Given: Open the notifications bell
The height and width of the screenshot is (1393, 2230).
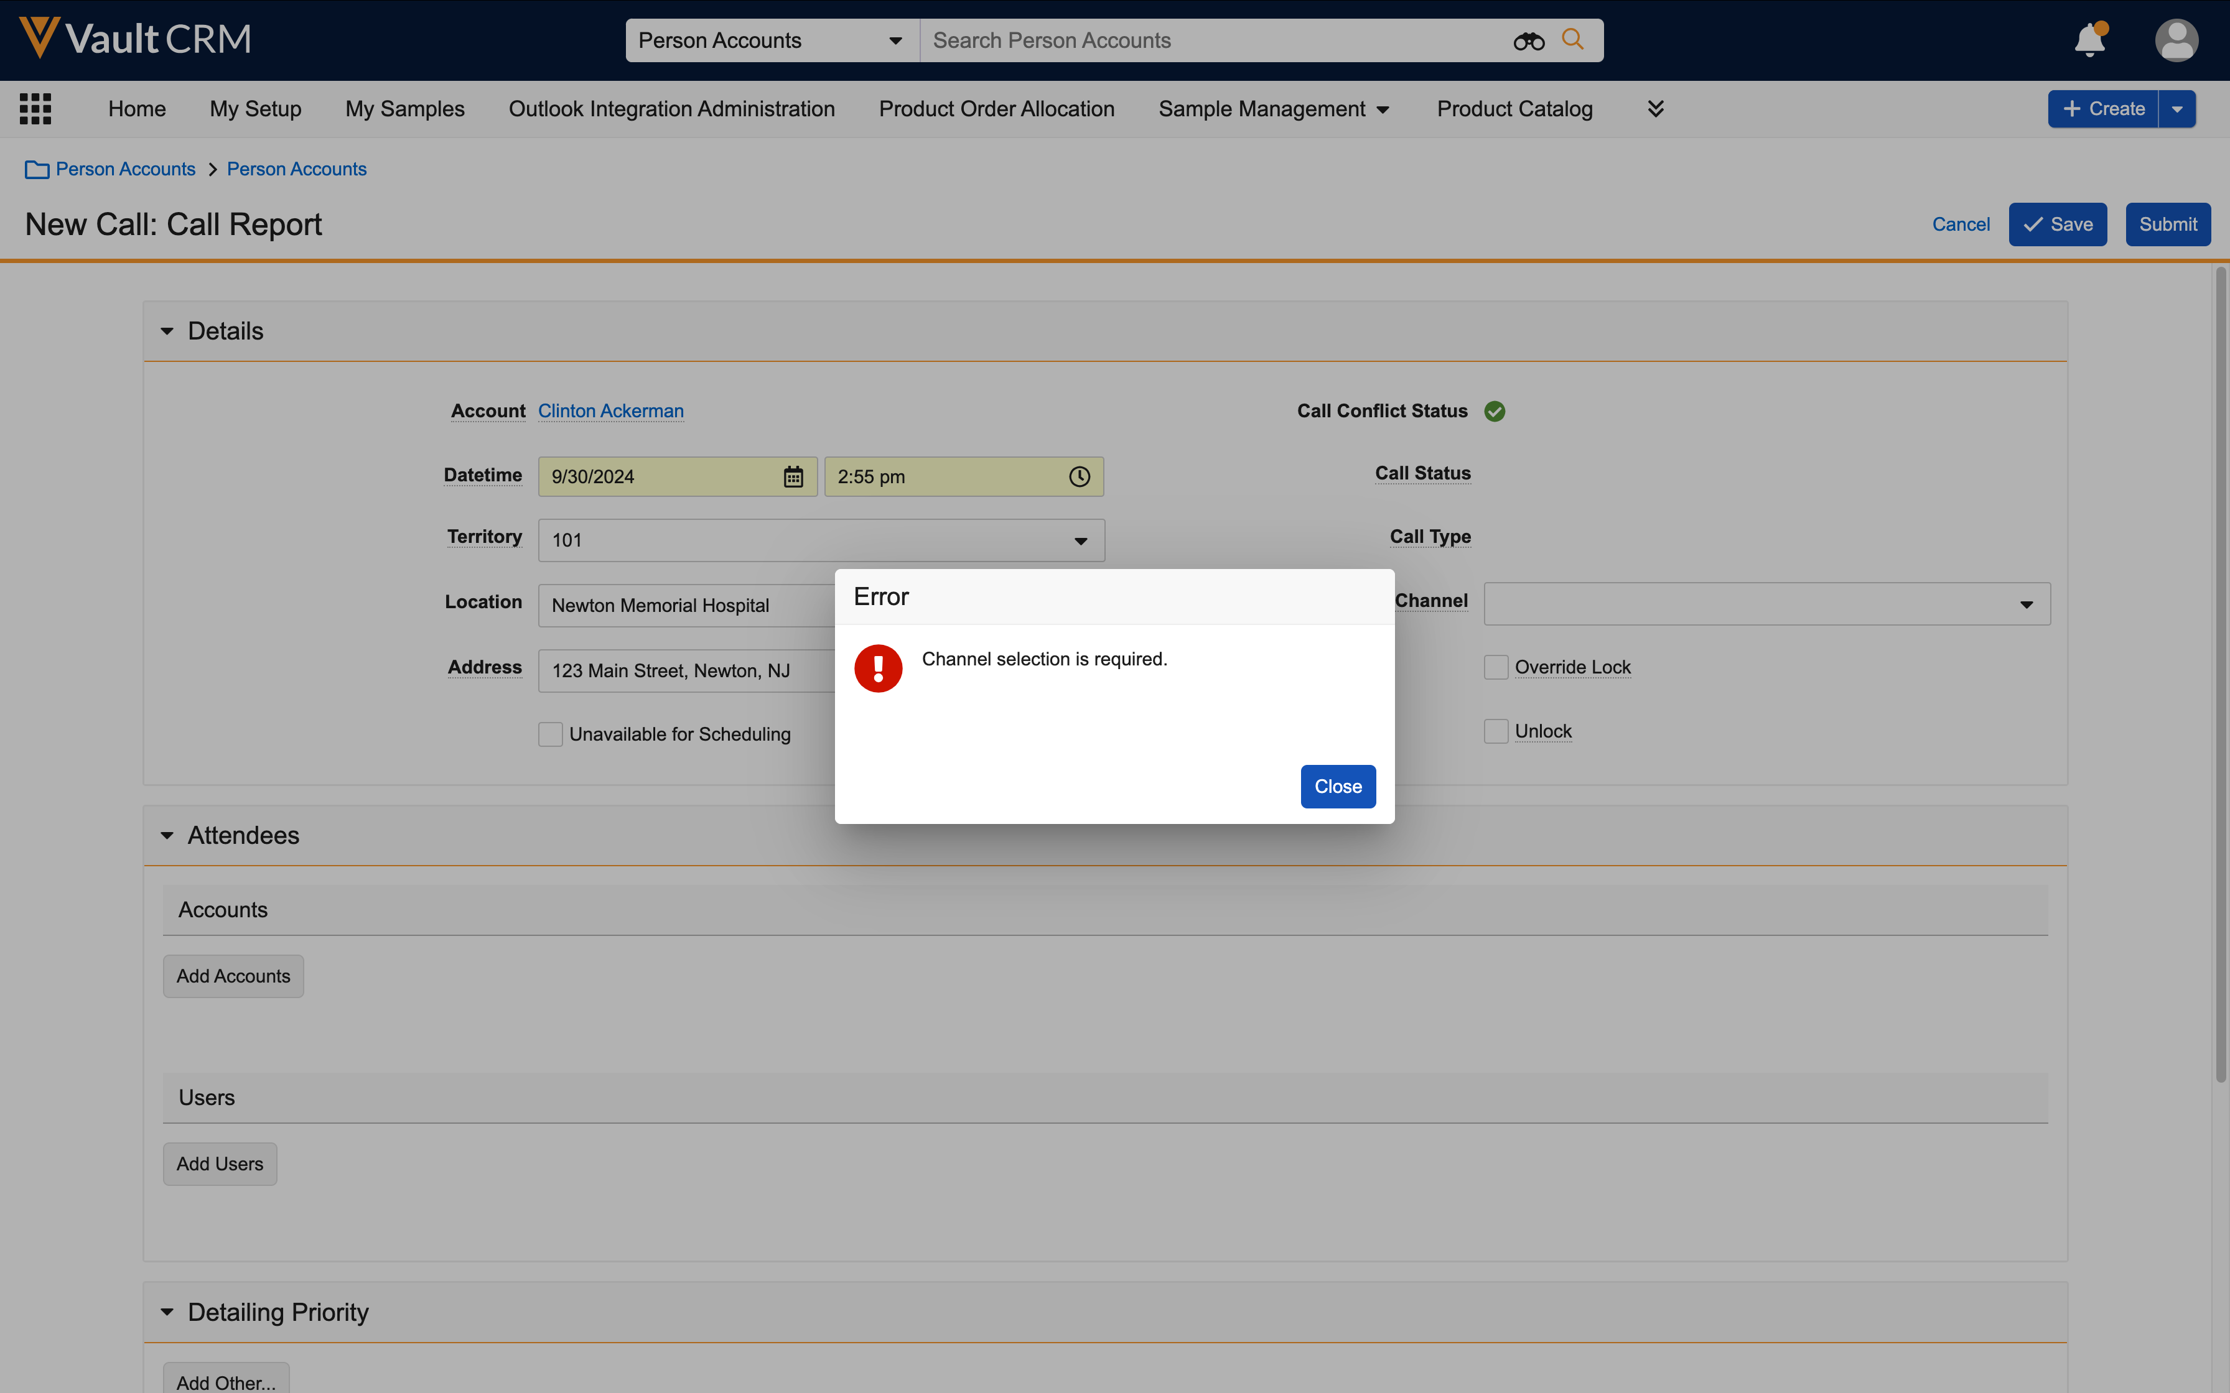Looking at the screenshot, I should click(2089, 40).
